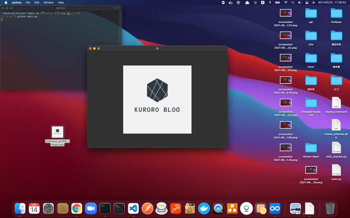Image resolution: width=350 pixels, height=218 pixels.
Task: Open the Window menu
Action: [48, 3]
